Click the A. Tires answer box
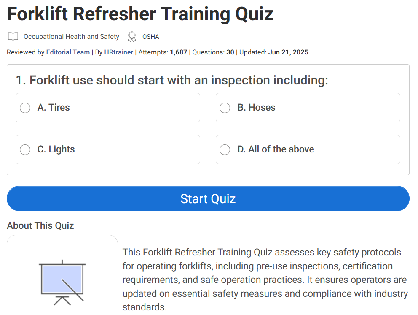 126,108
